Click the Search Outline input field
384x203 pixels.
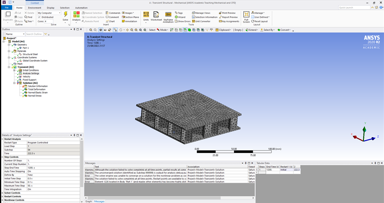(34, 34)
